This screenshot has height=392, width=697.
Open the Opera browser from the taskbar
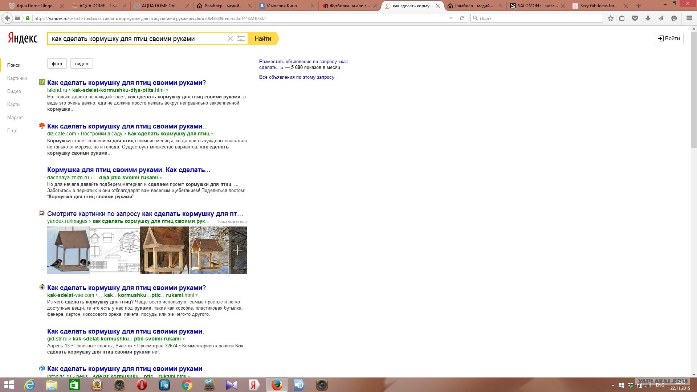pos(142,385)
